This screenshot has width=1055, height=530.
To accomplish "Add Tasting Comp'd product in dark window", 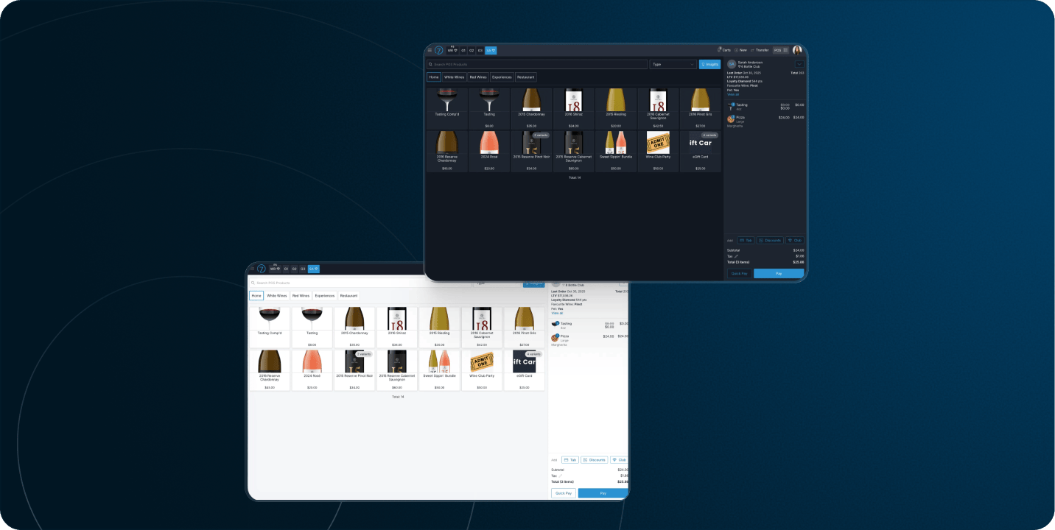I will pos(446,109).
